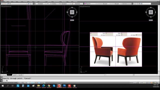Click the Layer Previous icon
The image size is (160, 90).
tap(30, 4)
